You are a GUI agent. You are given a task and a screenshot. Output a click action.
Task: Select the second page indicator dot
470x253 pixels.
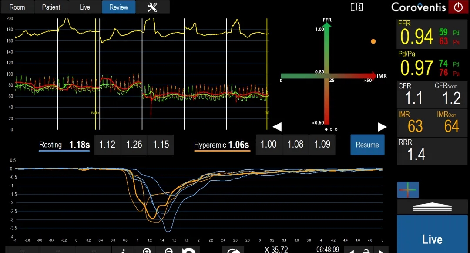331,129
